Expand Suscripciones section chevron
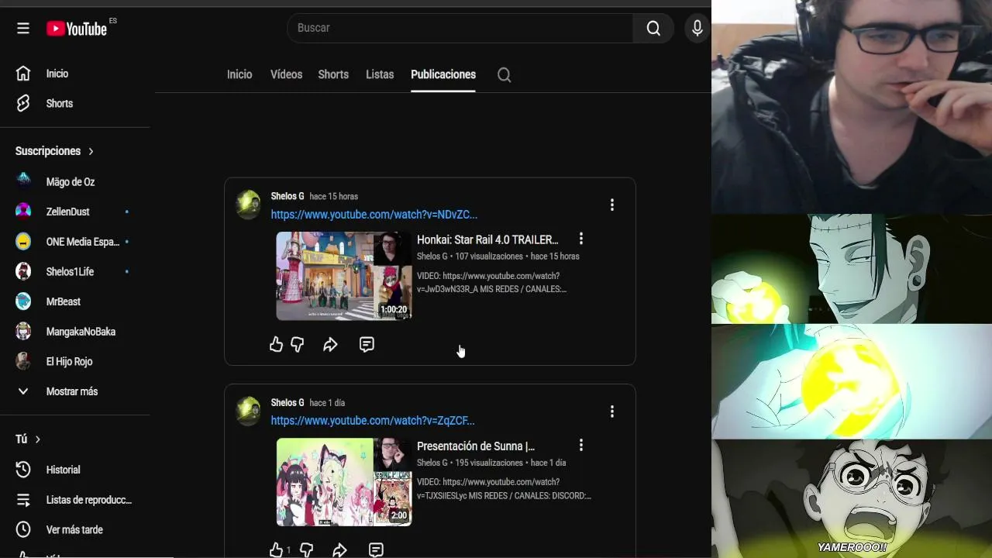This screenshot has height=558, width=992. pyautogui.click(x=91, y=151)
